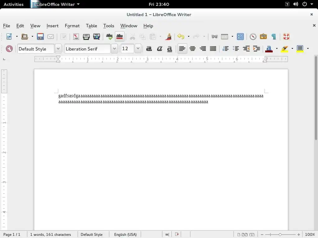This screenshot has width=318, height=238.
Task: Click the English (USA) language status field
Action: coord(125,235)
